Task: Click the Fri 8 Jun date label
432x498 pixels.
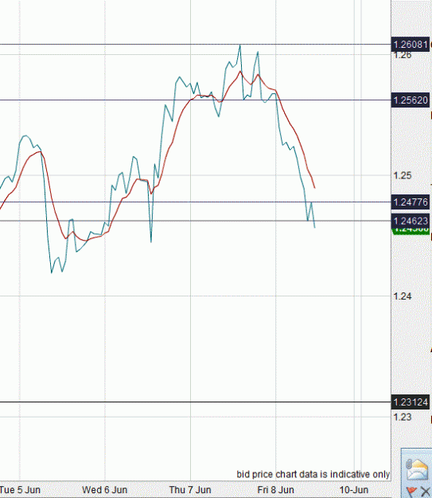Action: (275, 489)
